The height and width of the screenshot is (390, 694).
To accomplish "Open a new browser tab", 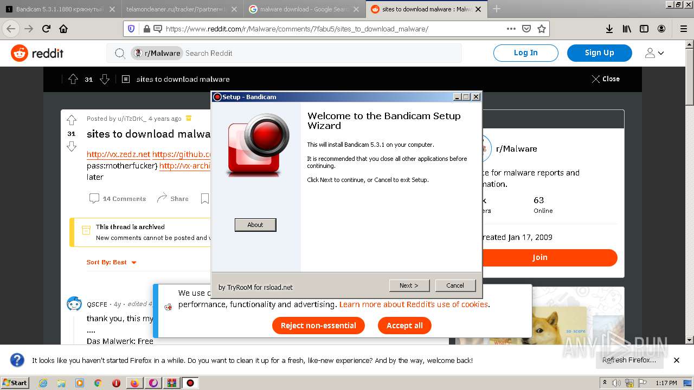I will pos(496,9).
